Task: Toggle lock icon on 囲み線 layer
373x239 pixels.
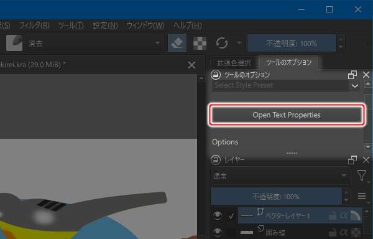Action: click(333, 232)
